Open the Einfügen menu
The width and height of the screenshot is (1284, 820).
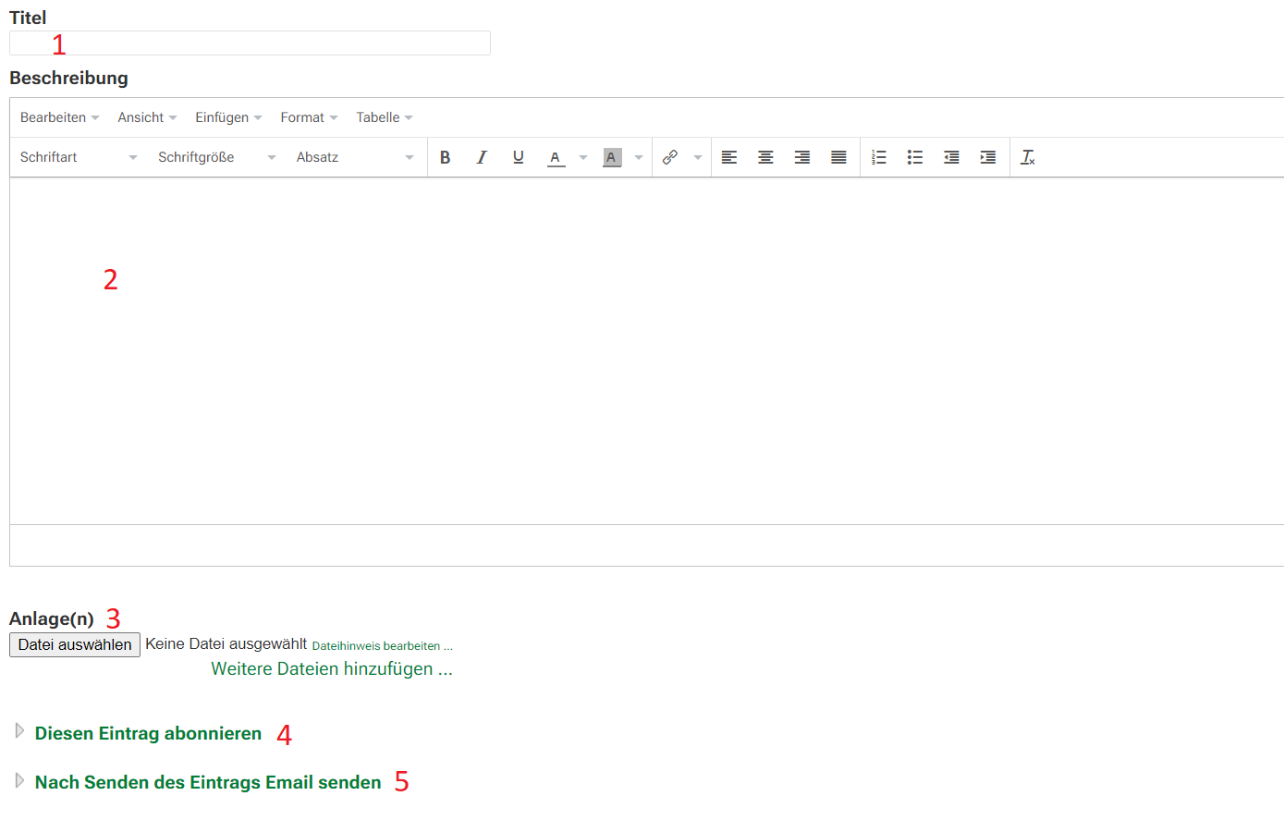point(228,117)
